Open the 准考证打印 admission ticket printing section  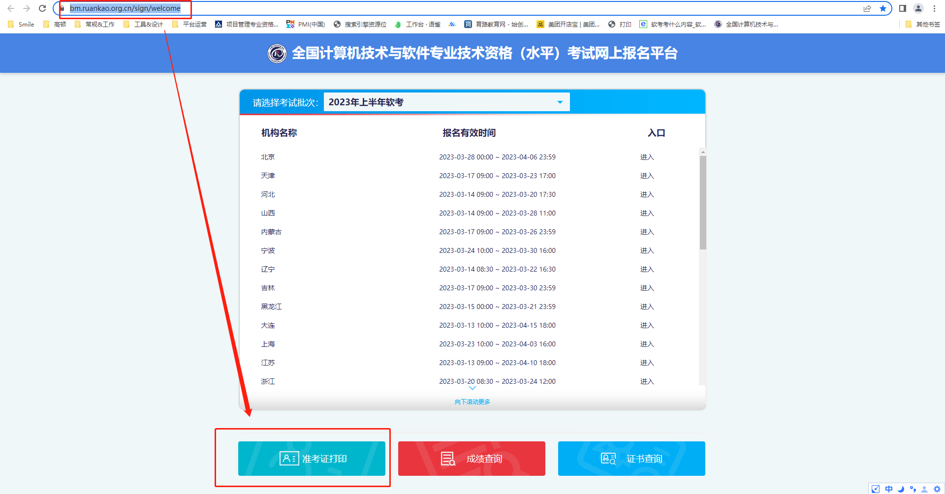(x=312, y=458)
